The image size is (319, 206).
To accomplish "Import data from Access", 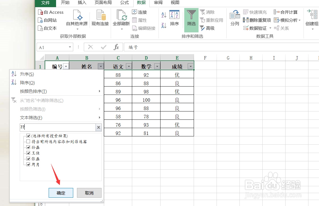I will pyautogui.click(x=51, y=12).
